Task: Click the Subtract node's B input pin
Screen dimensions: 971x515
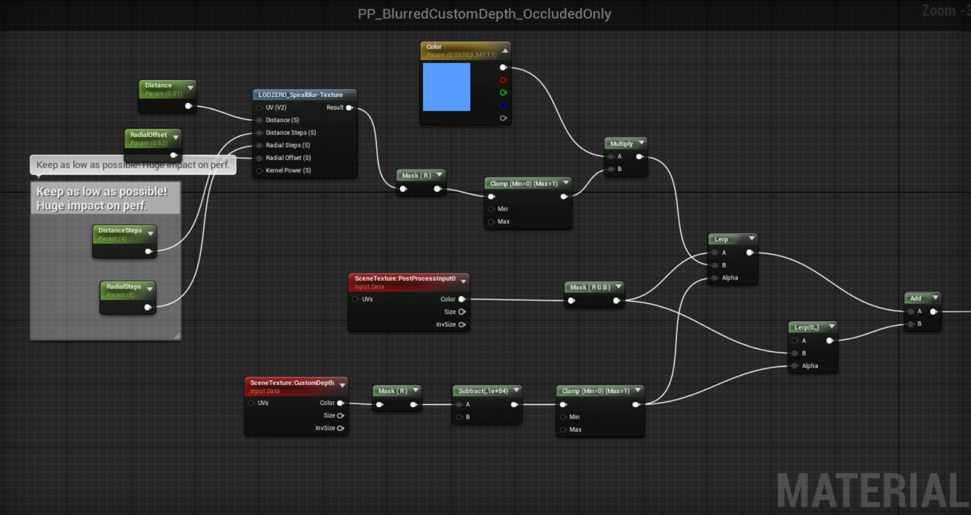Action: pos(460,417)
